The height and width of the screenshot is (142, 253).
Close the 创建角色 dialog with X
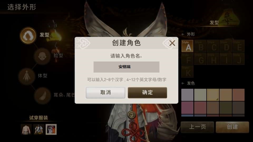pyautogui.click(x=172, y=43)
